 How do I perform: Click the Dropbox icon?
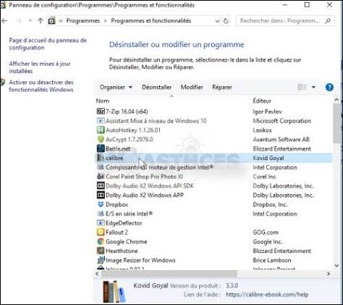click(101, 204)
